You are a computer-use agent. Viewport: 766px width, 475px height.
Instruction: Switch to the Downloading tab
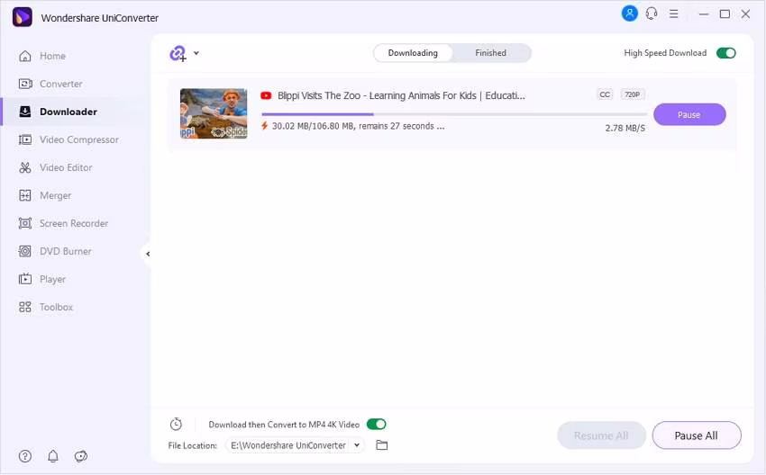pyautogui.click(x=413, y=53)
